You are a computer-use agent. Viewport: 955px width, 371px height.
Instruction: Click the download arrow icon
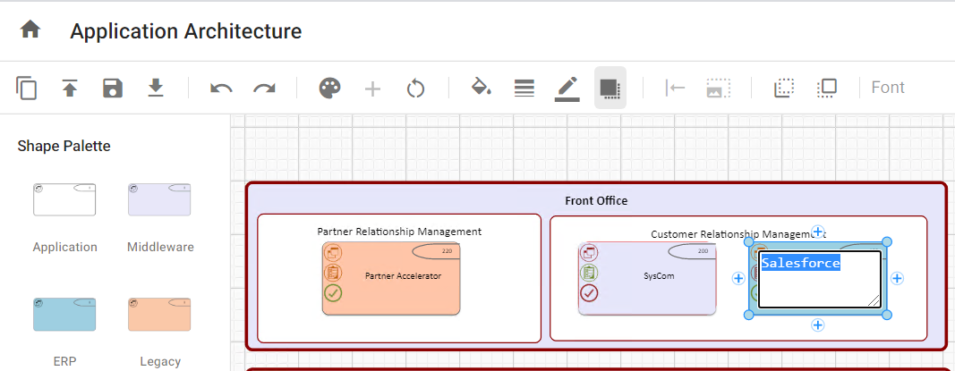pos(156,88)
